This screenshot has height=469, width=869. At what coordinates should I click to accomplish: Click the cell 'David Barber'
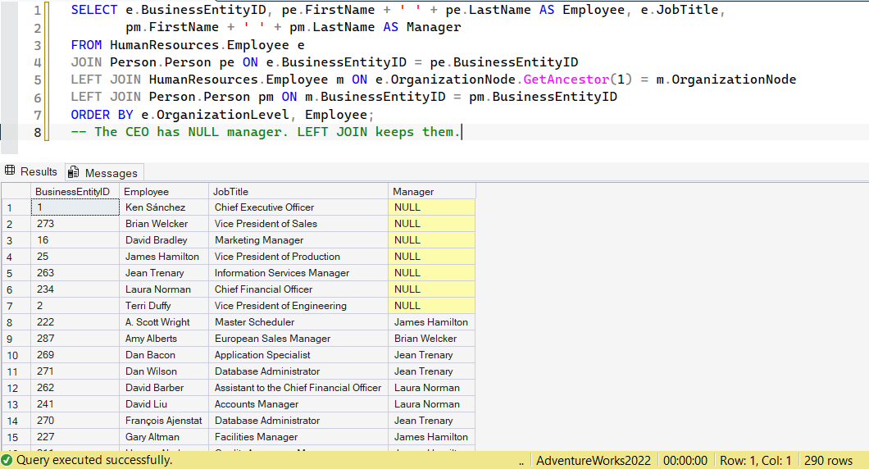click(x=164, y=388)
